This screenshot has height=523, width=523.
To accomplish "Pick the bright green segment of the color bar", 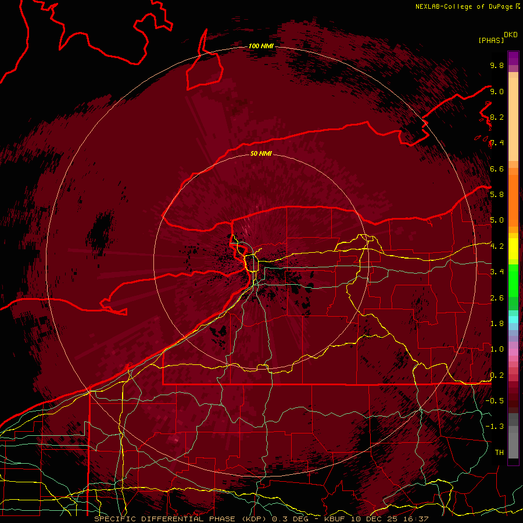I will [x=513, y=280].
